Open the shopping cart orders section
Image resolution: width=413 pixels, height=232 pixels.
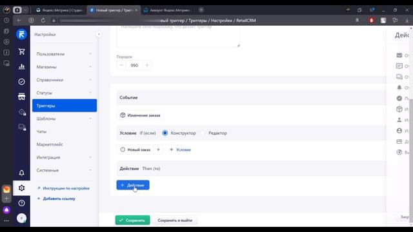(21, 52)
